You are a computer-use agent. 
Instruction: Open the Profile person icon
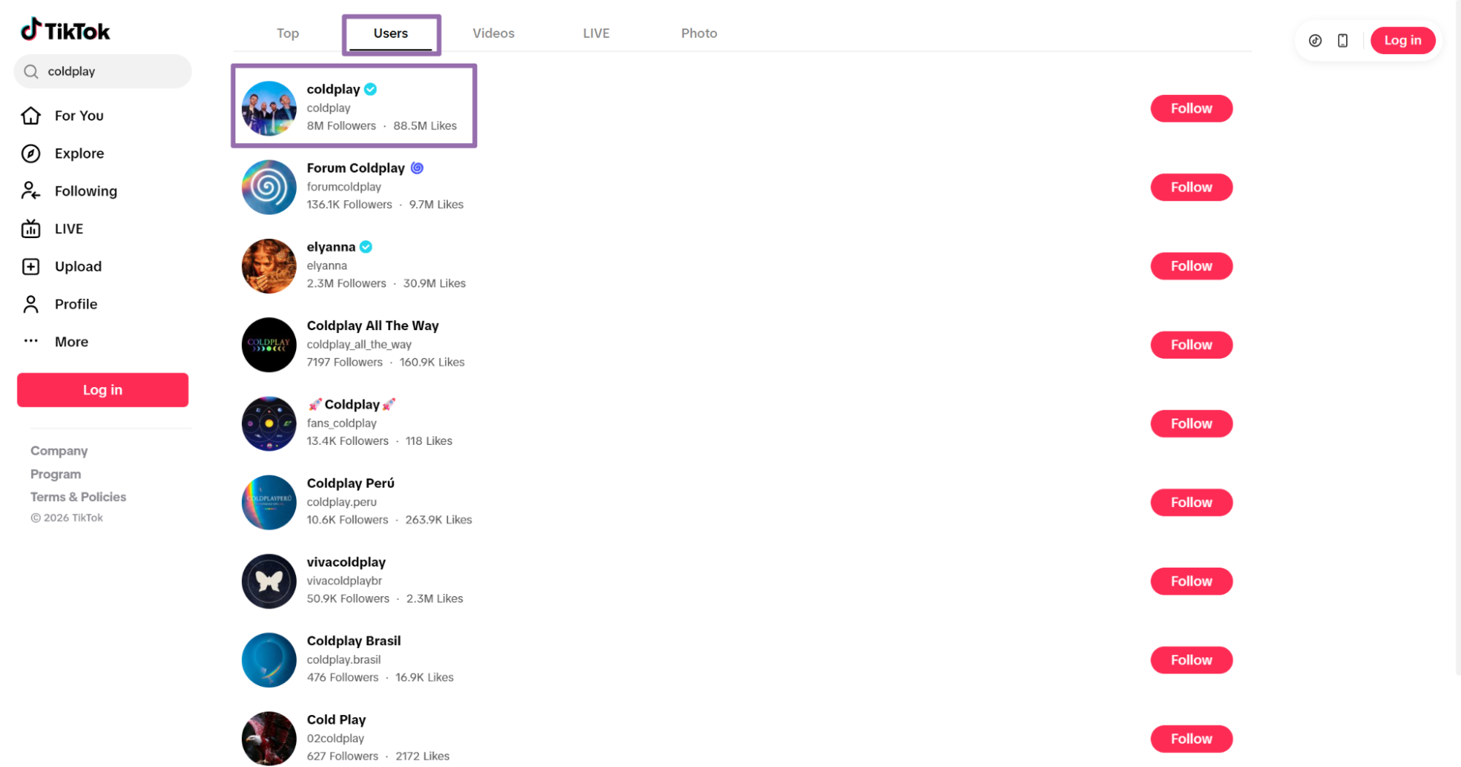tap(31, 304)
